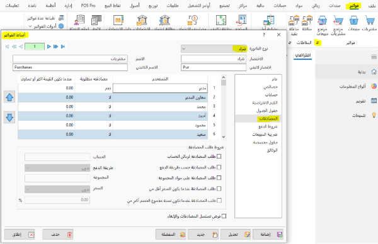The image size is (378, 244).
Task: Select ضريبة المبيعات in the tree
Action: (265, 135)
